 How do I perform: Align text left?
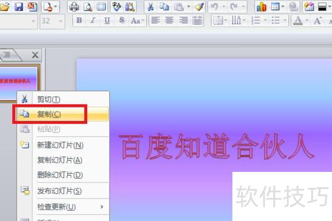(x=156, y=20)
